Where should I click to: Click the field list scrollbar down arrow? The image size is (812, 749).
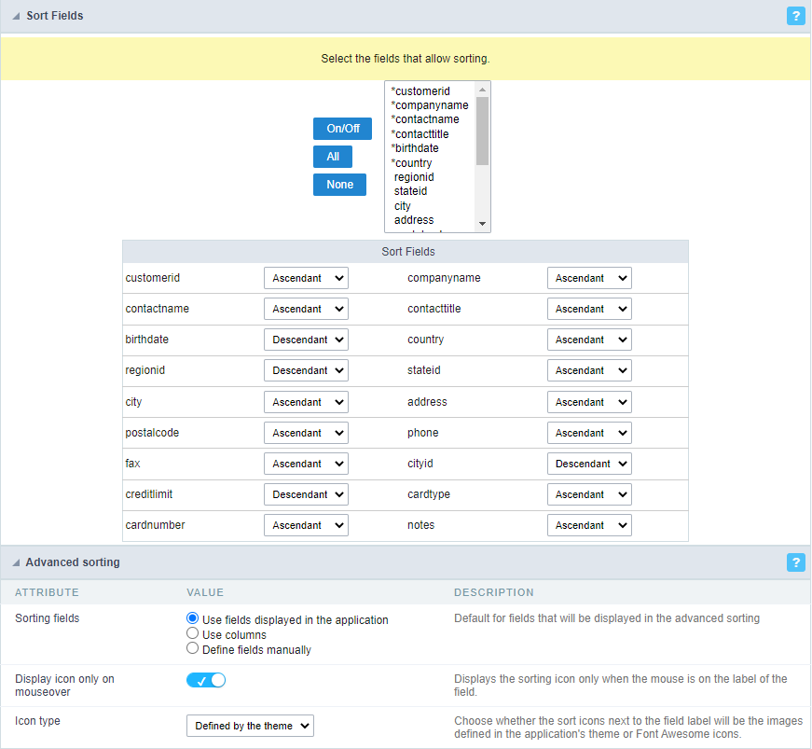(x=483, y=224)
